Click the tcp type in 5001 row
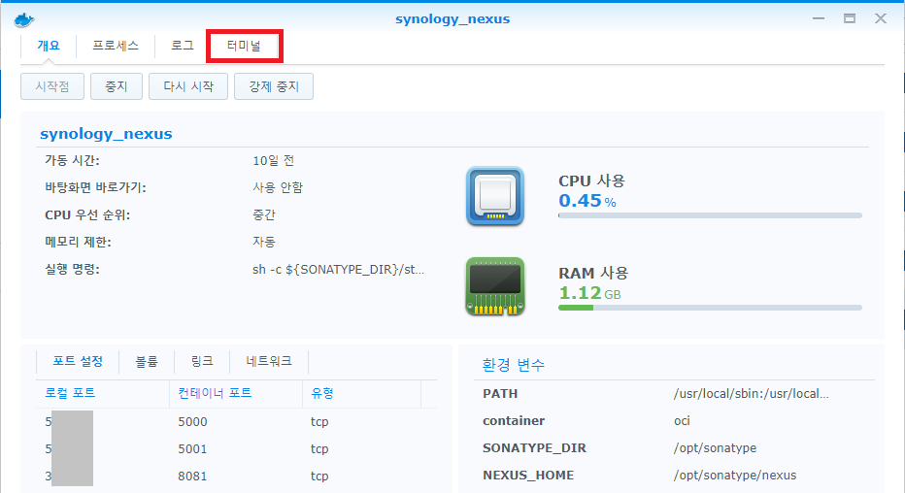 pos(319,449)
